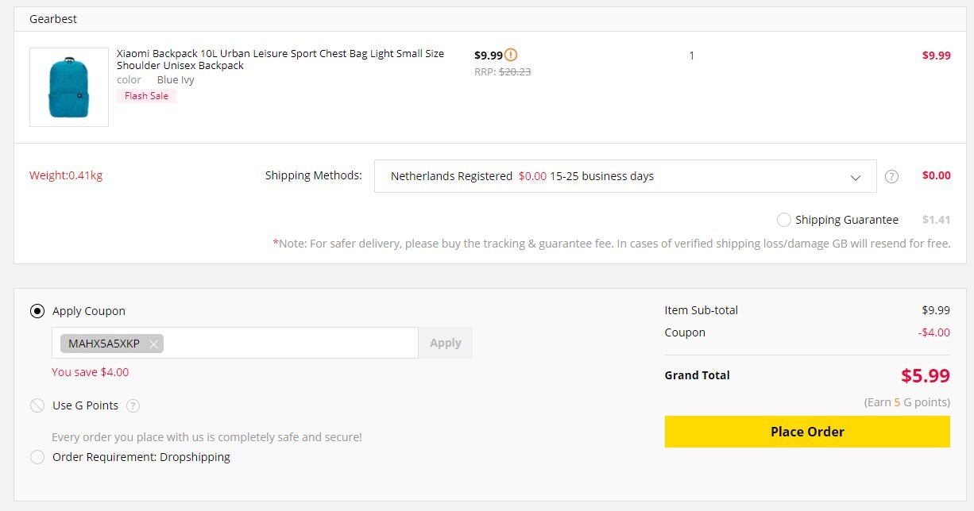Enable the Shipping Guarantee option

pos(784,220)
